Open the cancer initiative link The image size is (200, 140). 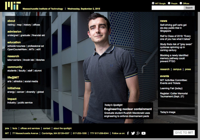pos(21,92)
